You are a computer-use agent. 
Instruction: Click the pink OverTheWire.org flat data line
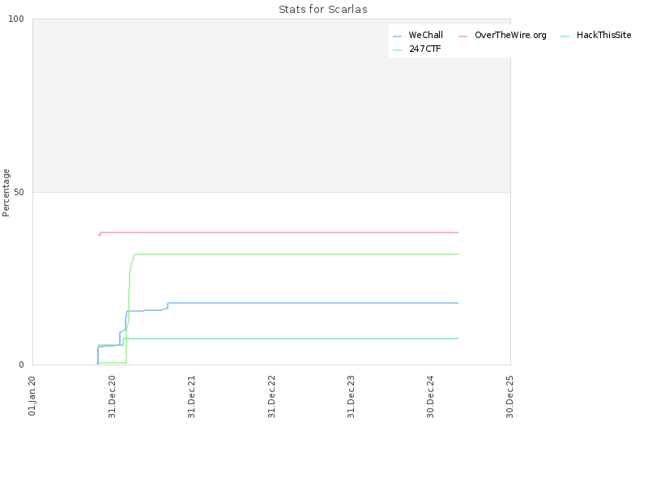point(279,232)
